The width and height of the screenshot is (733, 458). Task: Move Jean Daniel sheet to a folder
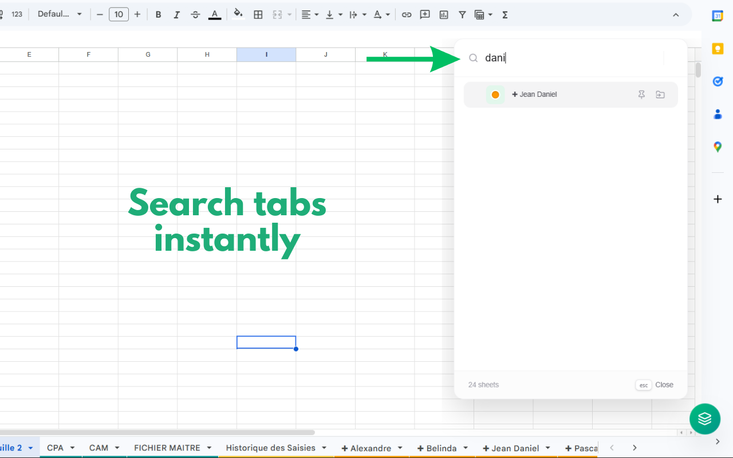[660, 94]
